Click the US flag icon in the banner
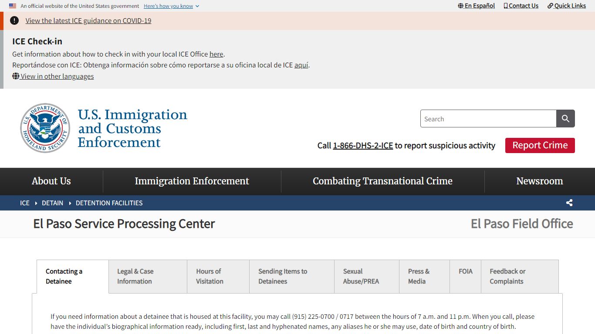The width and height of the screenshot is (595, 334). (13, 6)
